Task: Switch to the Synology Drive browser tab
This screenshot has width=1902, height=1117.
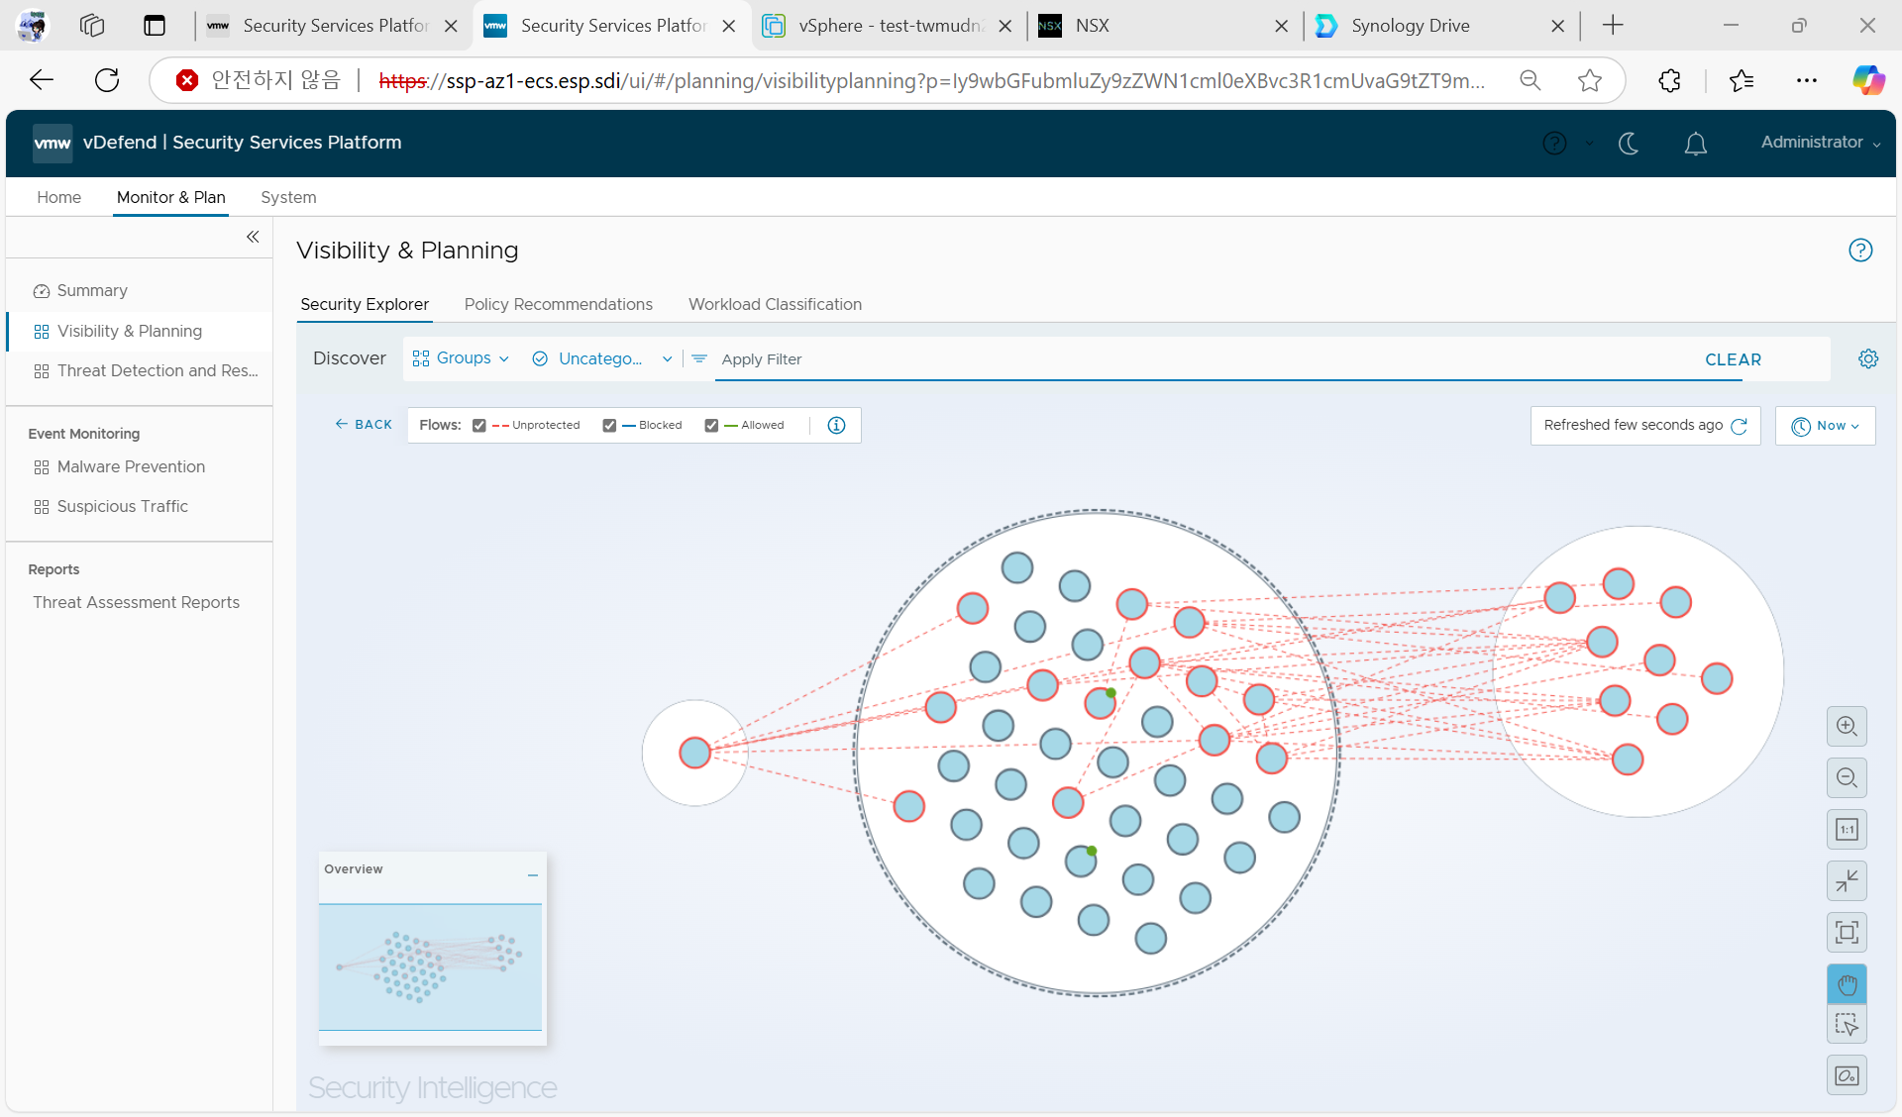Action: click(x=1441, y=26)
